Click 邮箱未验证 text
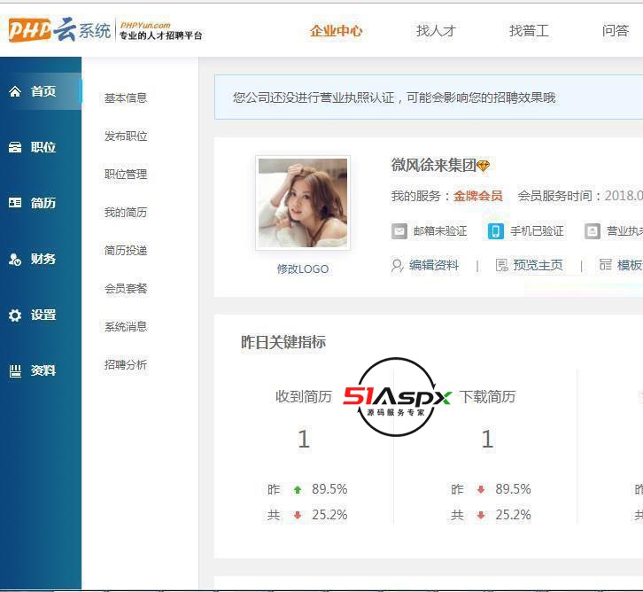The width and height of the screenshot is (643, 592). tap(440, 231)
